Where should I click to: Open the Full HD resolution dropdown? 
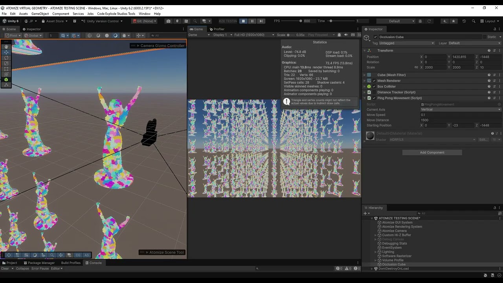(254, 35)
